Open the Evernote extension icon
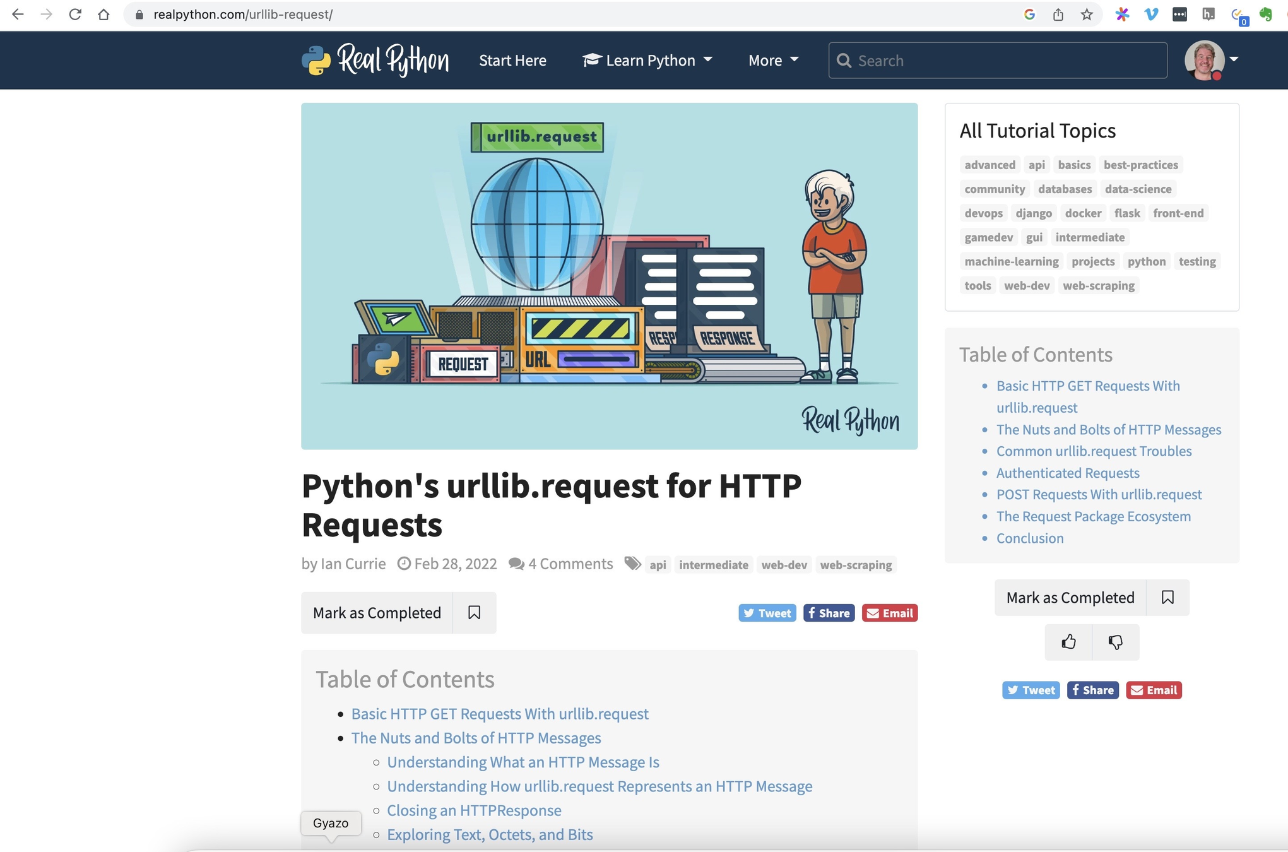Screen dimensions: 1288x852 (1265, 14)
